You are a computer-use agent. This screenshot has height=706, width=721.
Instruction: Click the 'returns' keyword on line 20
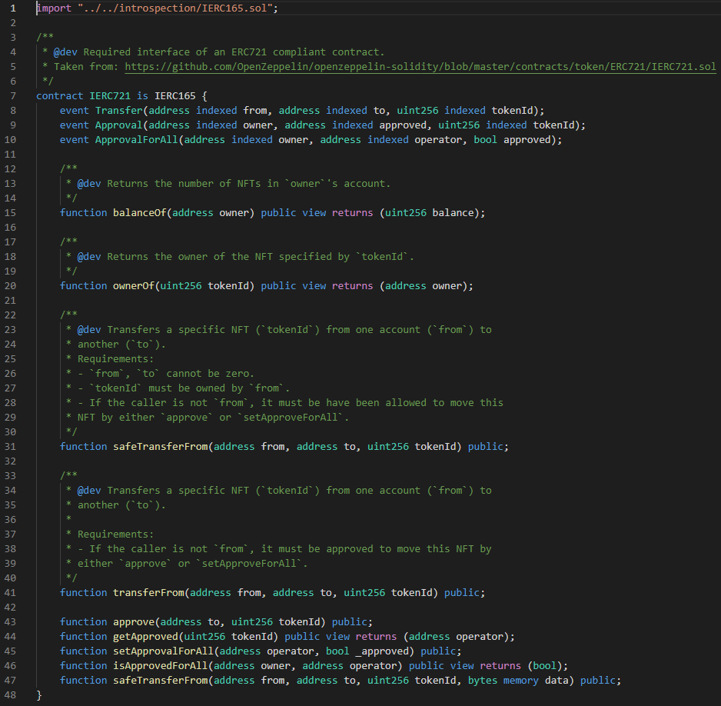pyautogui.click(x=352, y=286)
